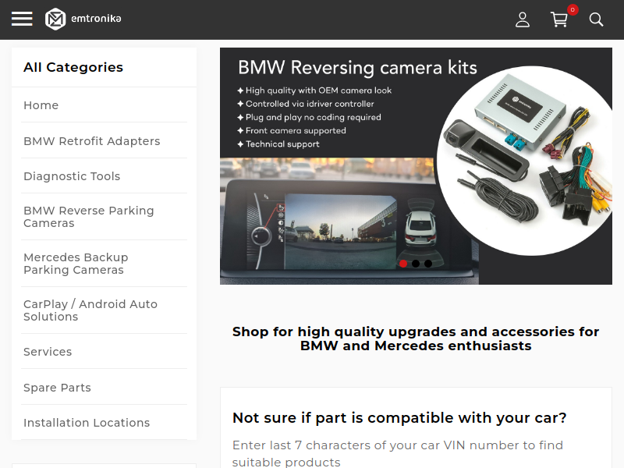The width and height of the screenshot is (624, 468).
Task: Open Installation Locations link
Action: click(87, 422)
